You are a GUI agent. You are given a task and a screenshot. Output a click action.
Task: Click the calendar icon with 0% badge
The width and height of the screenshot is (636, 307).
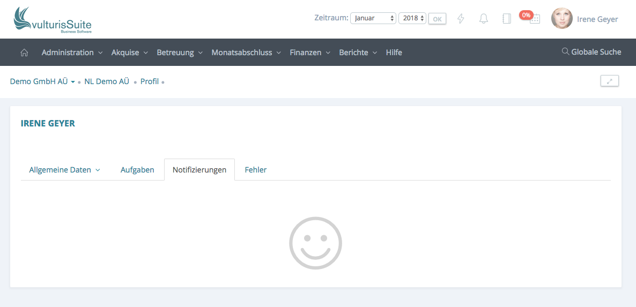[x=534, y=19]
